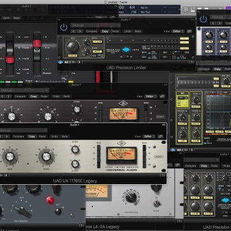
Task: Click Copy in silver 1176SE window header
Action: 32,136
